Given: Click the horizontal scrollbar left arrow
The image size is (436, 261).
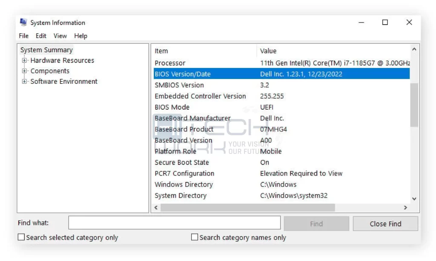Looking at the screenshot, I should 156,207.
